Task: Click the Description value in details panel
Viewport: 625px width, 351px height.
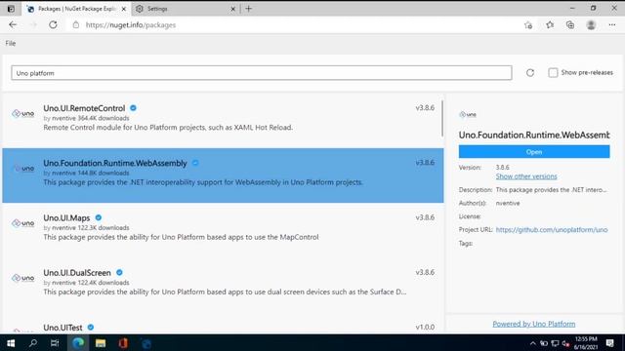Action: pos(551,190)
